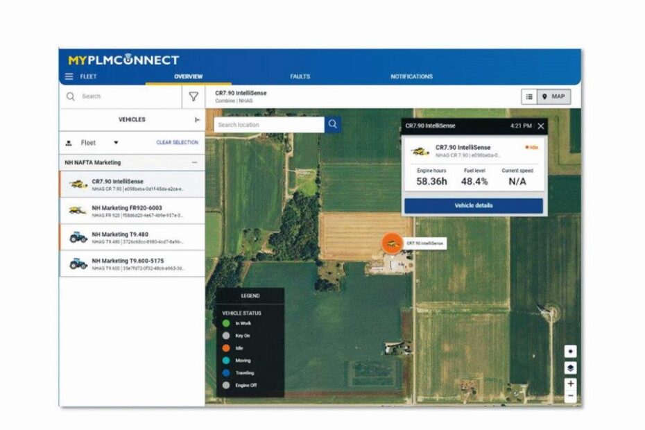
Task: Click the magnifier icon in vehicle search
Action: 71,96
